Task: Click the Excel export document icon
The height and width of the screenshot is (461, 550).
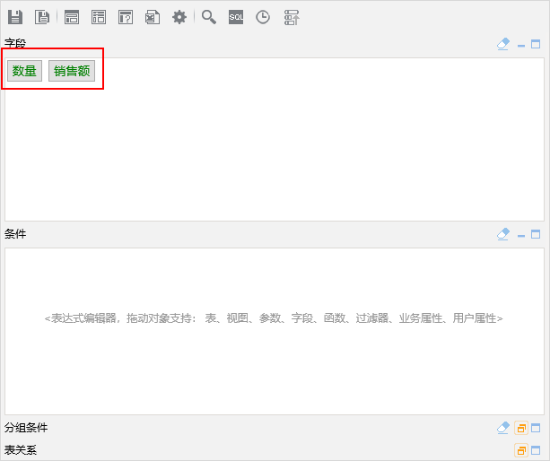Action: click(153, 17)
